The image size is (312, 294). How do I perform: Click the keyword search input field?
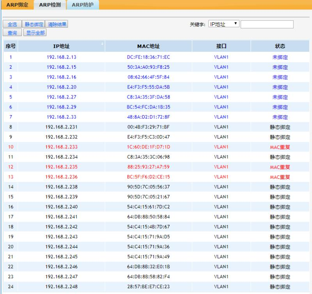point(267,25)
